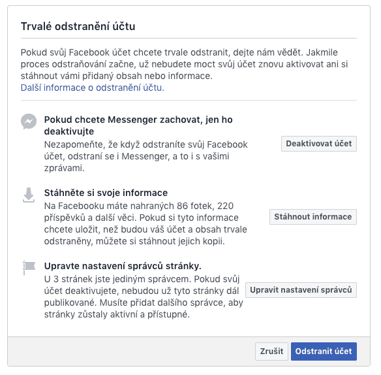
Task: Click the download arrow icon
Action: tap(29, 195)
